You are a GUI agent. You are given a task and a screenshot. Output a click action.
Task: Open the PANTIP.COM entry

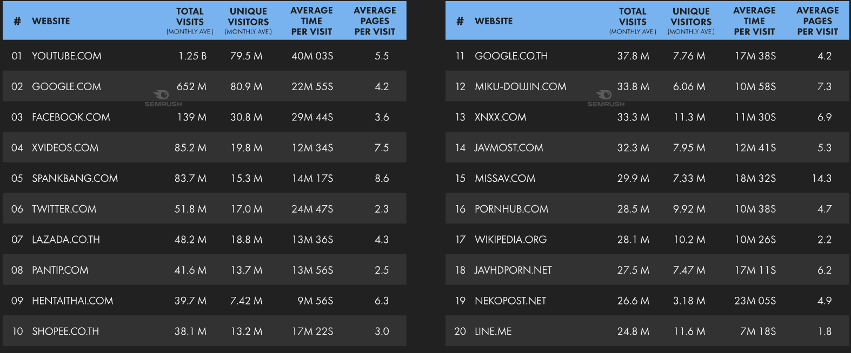point(60,270)
